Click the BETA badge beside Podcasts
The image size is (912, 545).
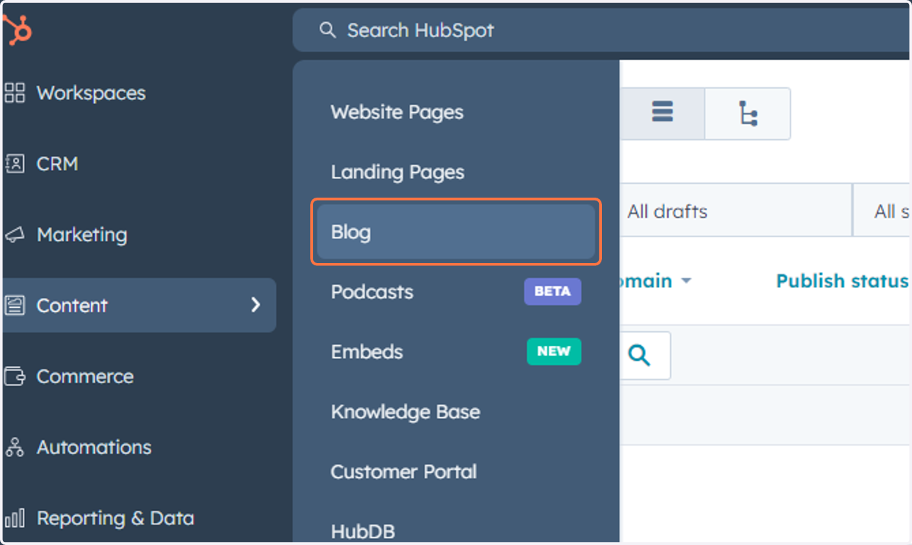coord(553,292)
